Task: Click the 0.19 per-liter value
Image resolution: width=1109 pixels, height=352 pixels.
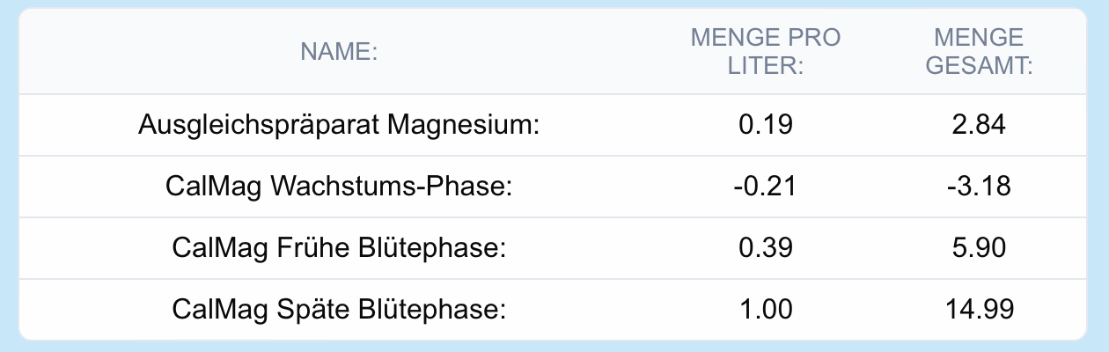Action: click(766, 126)
